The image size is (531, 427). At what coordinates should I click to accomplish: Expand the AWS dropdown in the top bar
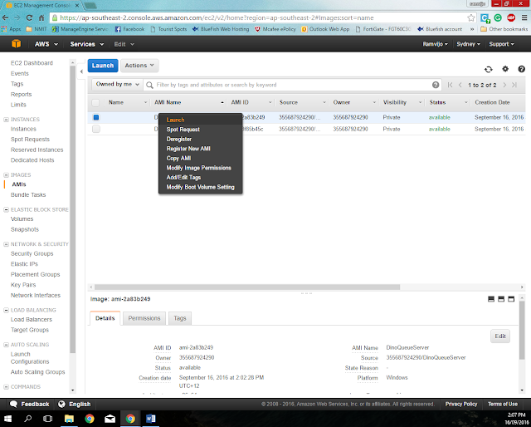coord(46,44)
